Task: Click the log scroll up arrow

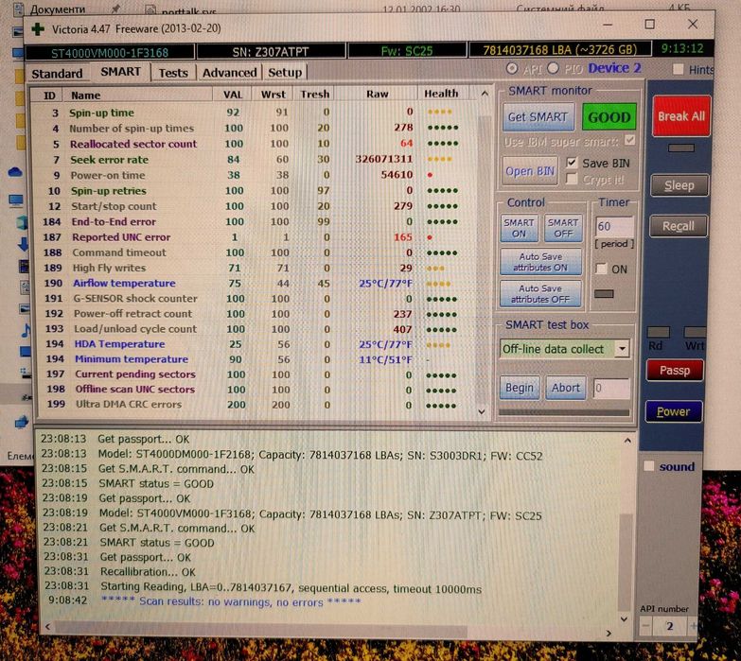Action: tap(627, 441)
